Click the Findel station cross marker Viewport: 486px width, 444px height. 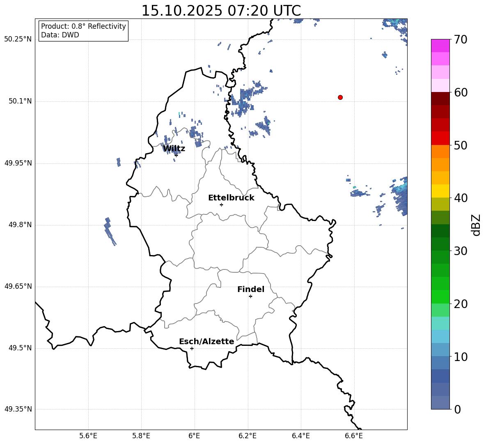tap(250, 297)
